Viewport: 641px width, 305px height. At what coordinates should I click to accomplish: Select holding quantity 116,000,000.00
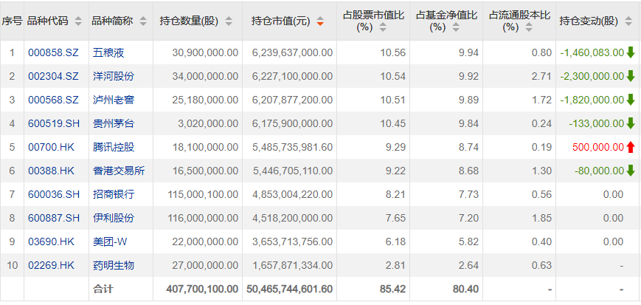coord(203,218)
